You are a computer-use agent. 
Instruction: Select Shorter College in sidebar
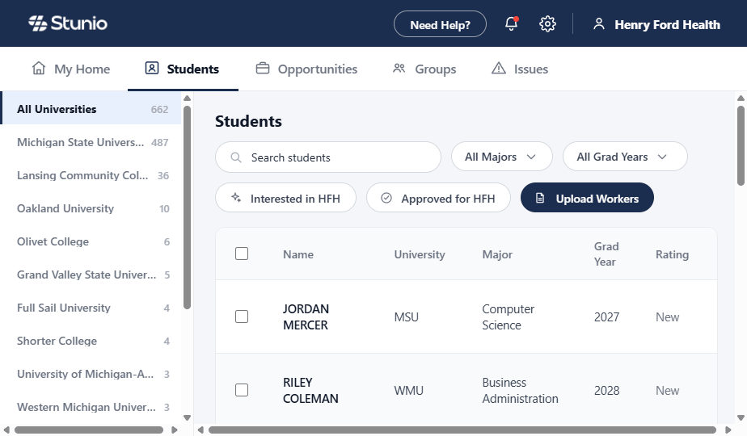(x=91, y=341)
